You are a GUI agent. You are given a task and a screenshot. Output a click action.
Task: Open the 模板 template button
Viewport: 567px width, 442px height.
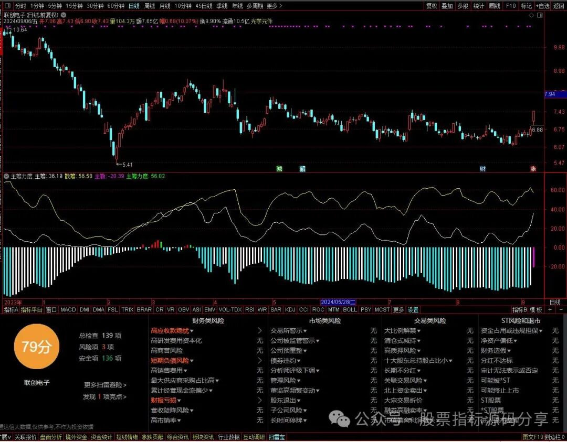coord(536,310)
